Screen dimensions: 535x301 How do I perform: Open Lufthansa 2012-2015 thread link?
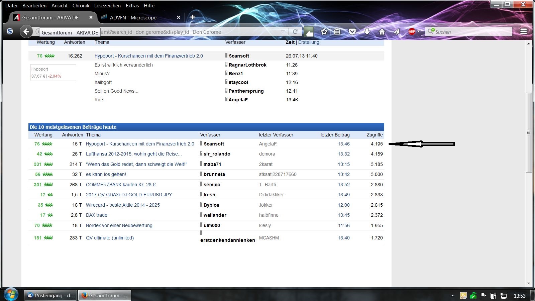[134, 154]
